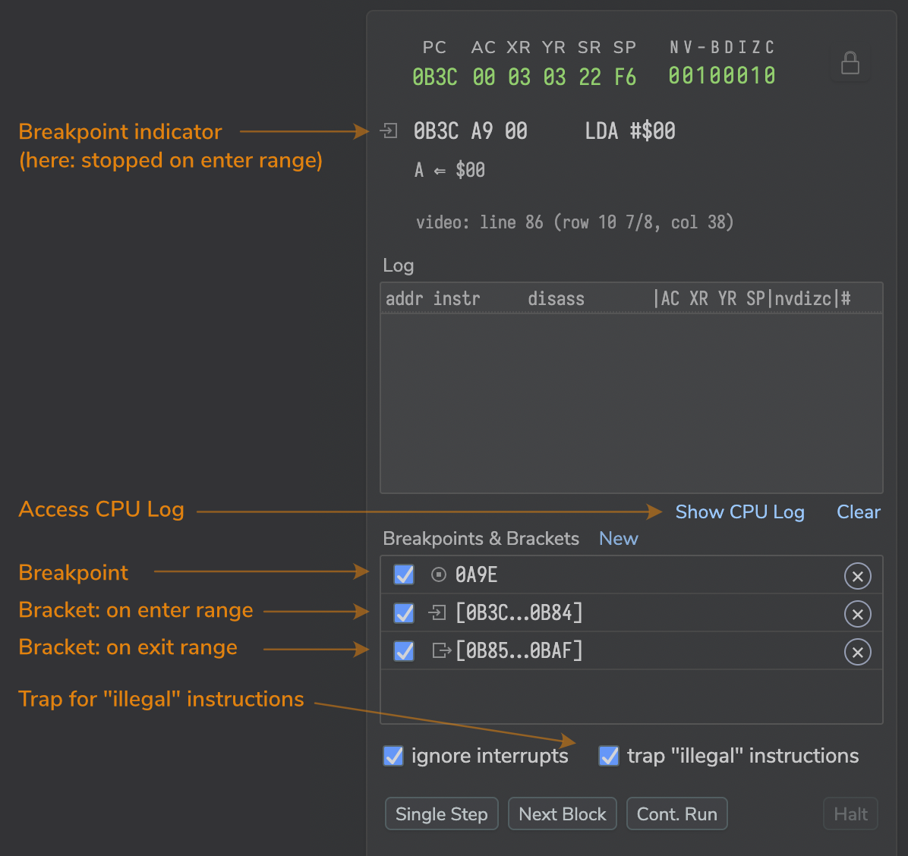
Task: Delete the [0B3C...0B84] bracket using its X
Action: (858, 614)
